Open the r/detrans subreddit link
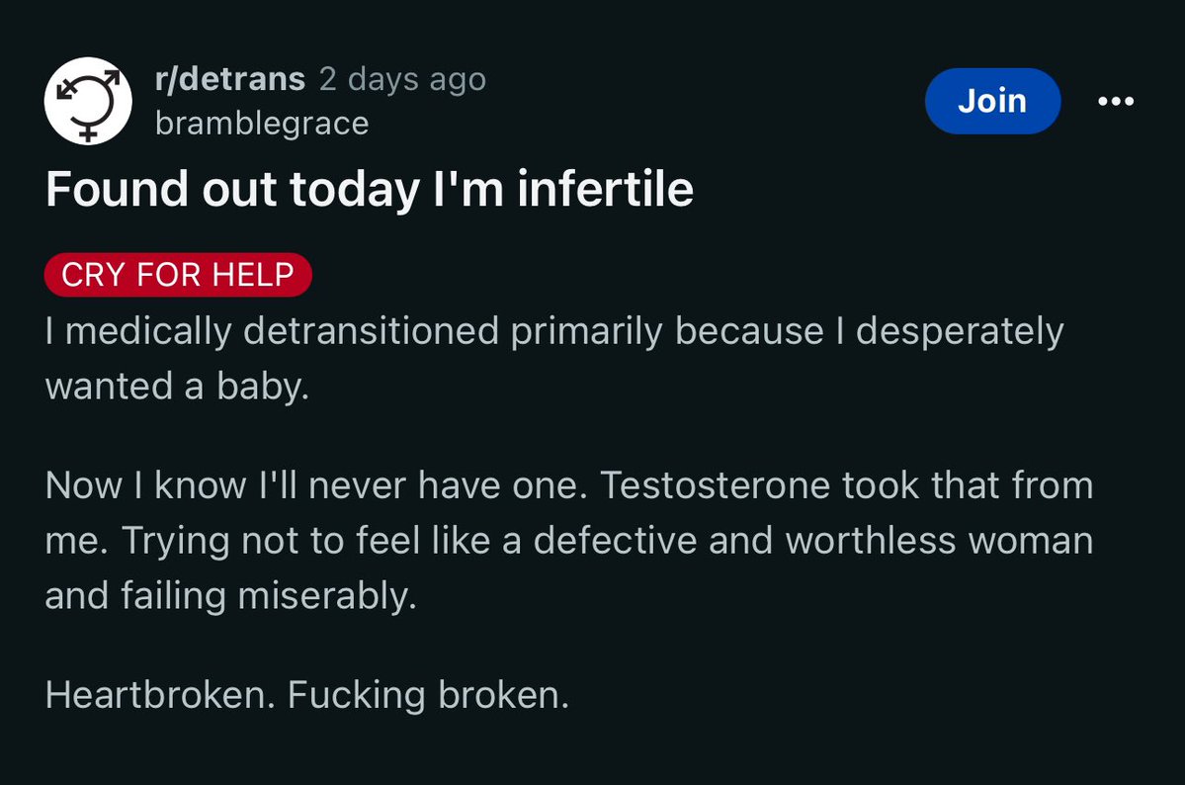 tap(230, 79)
